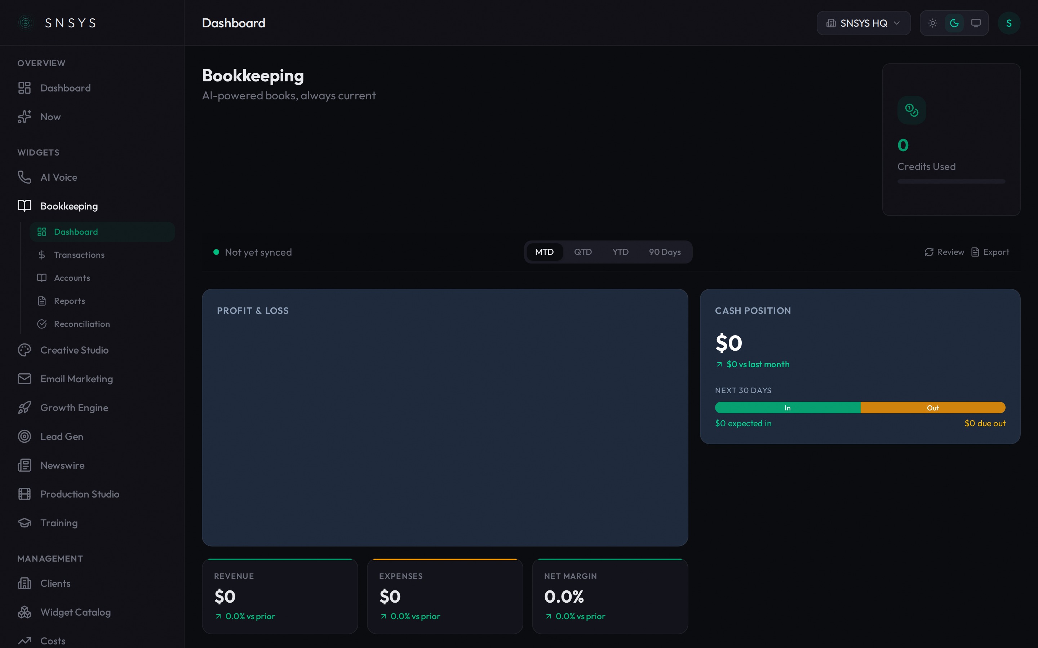The height and width of the screenshot is (648, 1038).
Task: Open the Transactions page under Bookkeeping
Action: pos(79,255)
